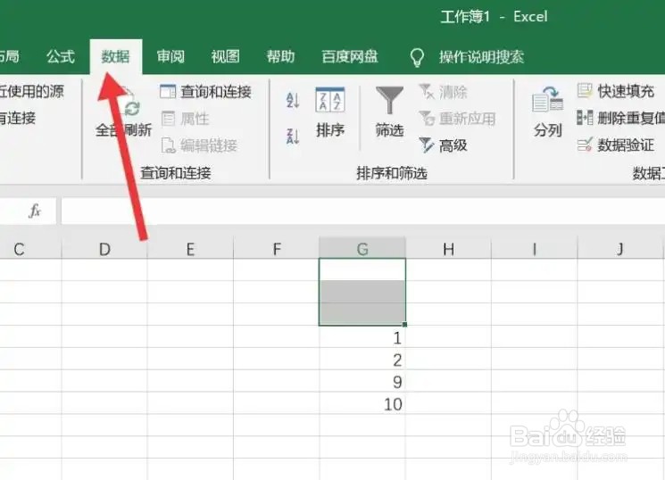Click the 操作说明搜索 search box
The image size is (665, 480).
click(481, 56)
